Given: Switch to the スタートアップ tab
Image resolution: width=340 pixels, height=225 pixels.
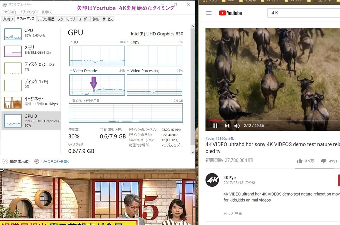Looking at the screenshot, I should tap(66, 19).
